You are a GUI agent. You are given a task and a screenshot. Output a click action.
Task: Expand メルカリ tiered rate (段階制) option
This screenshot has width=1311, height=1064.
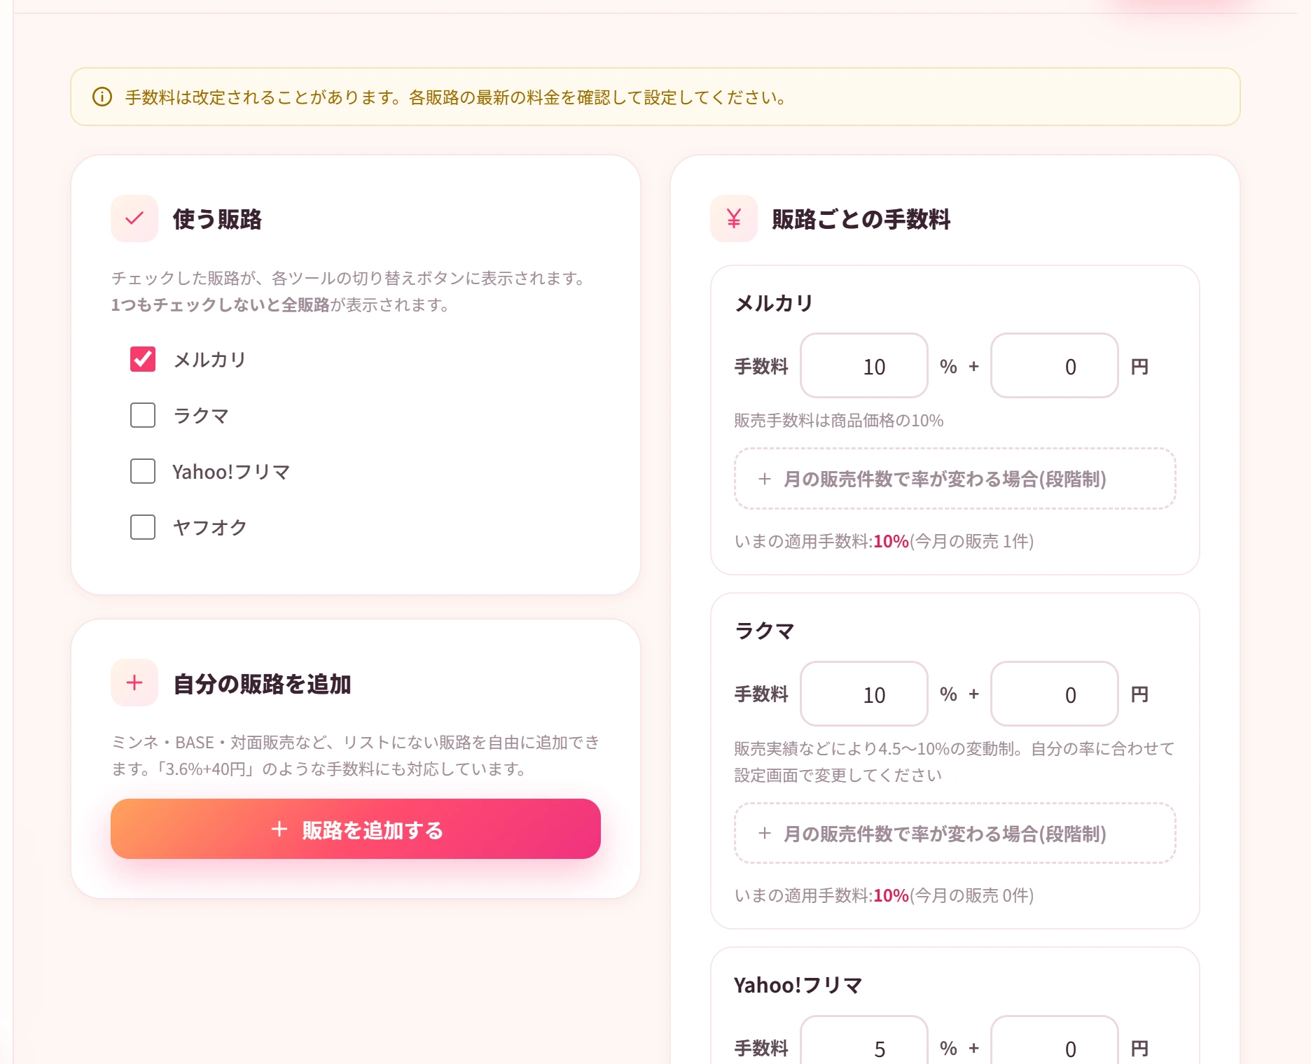[x=955, y=479]
